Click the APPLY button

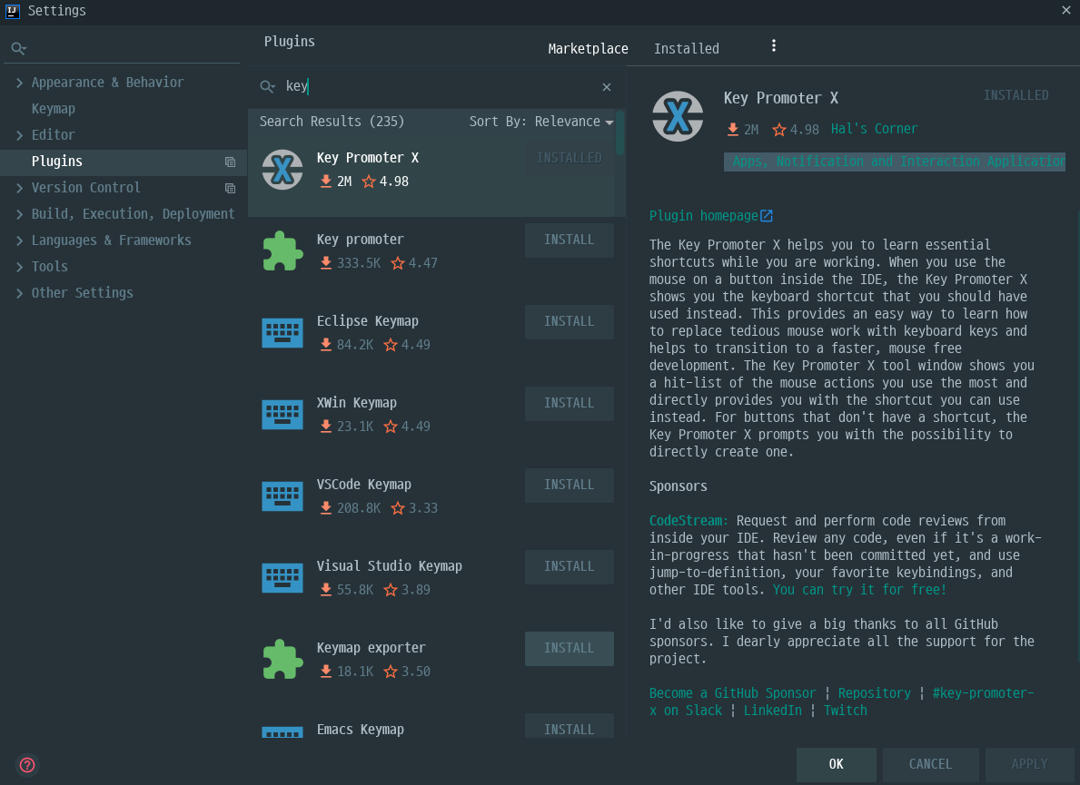[x=1029, y=764]
